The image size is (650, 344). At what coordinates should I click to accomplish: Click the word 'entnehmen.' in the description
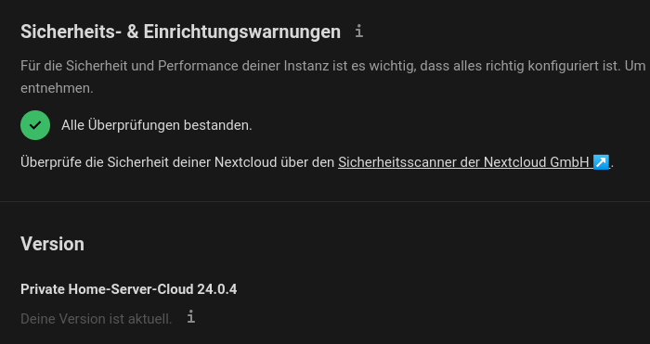(x=57, y=88)
